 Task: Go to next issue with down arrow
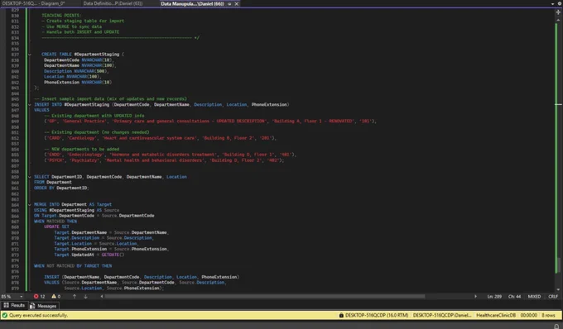coord(85,297)
